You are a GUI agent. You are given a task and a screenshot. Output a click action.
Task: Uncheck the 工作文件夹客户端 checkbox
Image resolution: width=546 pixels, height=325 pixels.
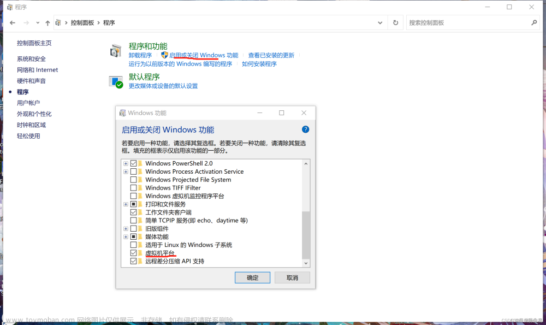tap(133, 212)
